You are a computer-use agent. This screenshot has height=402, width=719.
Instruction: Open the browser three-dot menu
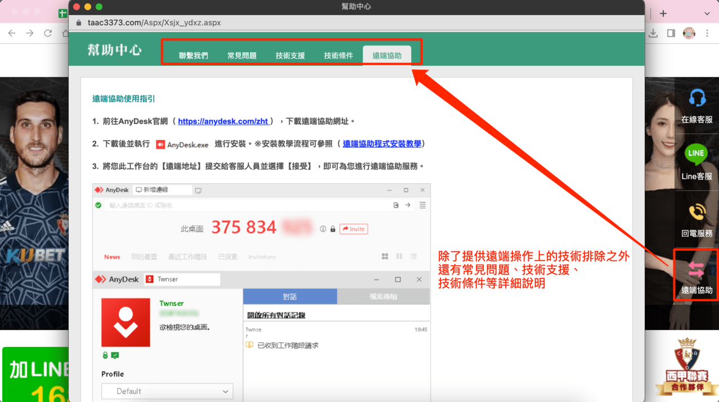pos(707,34)
